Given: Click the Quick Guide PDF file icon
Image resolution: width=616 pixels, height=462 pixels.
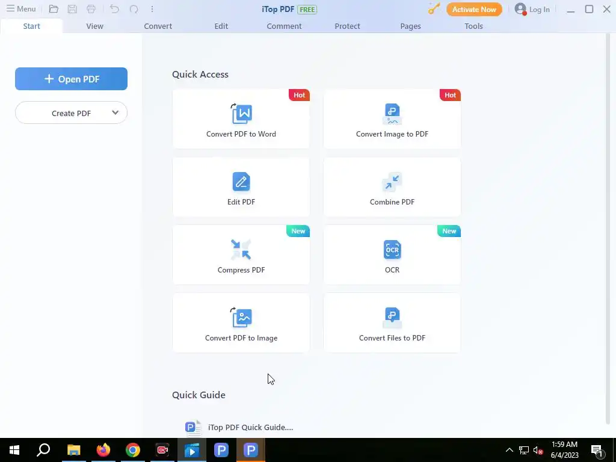Looking at the screenshot, I should pos(193,427).
